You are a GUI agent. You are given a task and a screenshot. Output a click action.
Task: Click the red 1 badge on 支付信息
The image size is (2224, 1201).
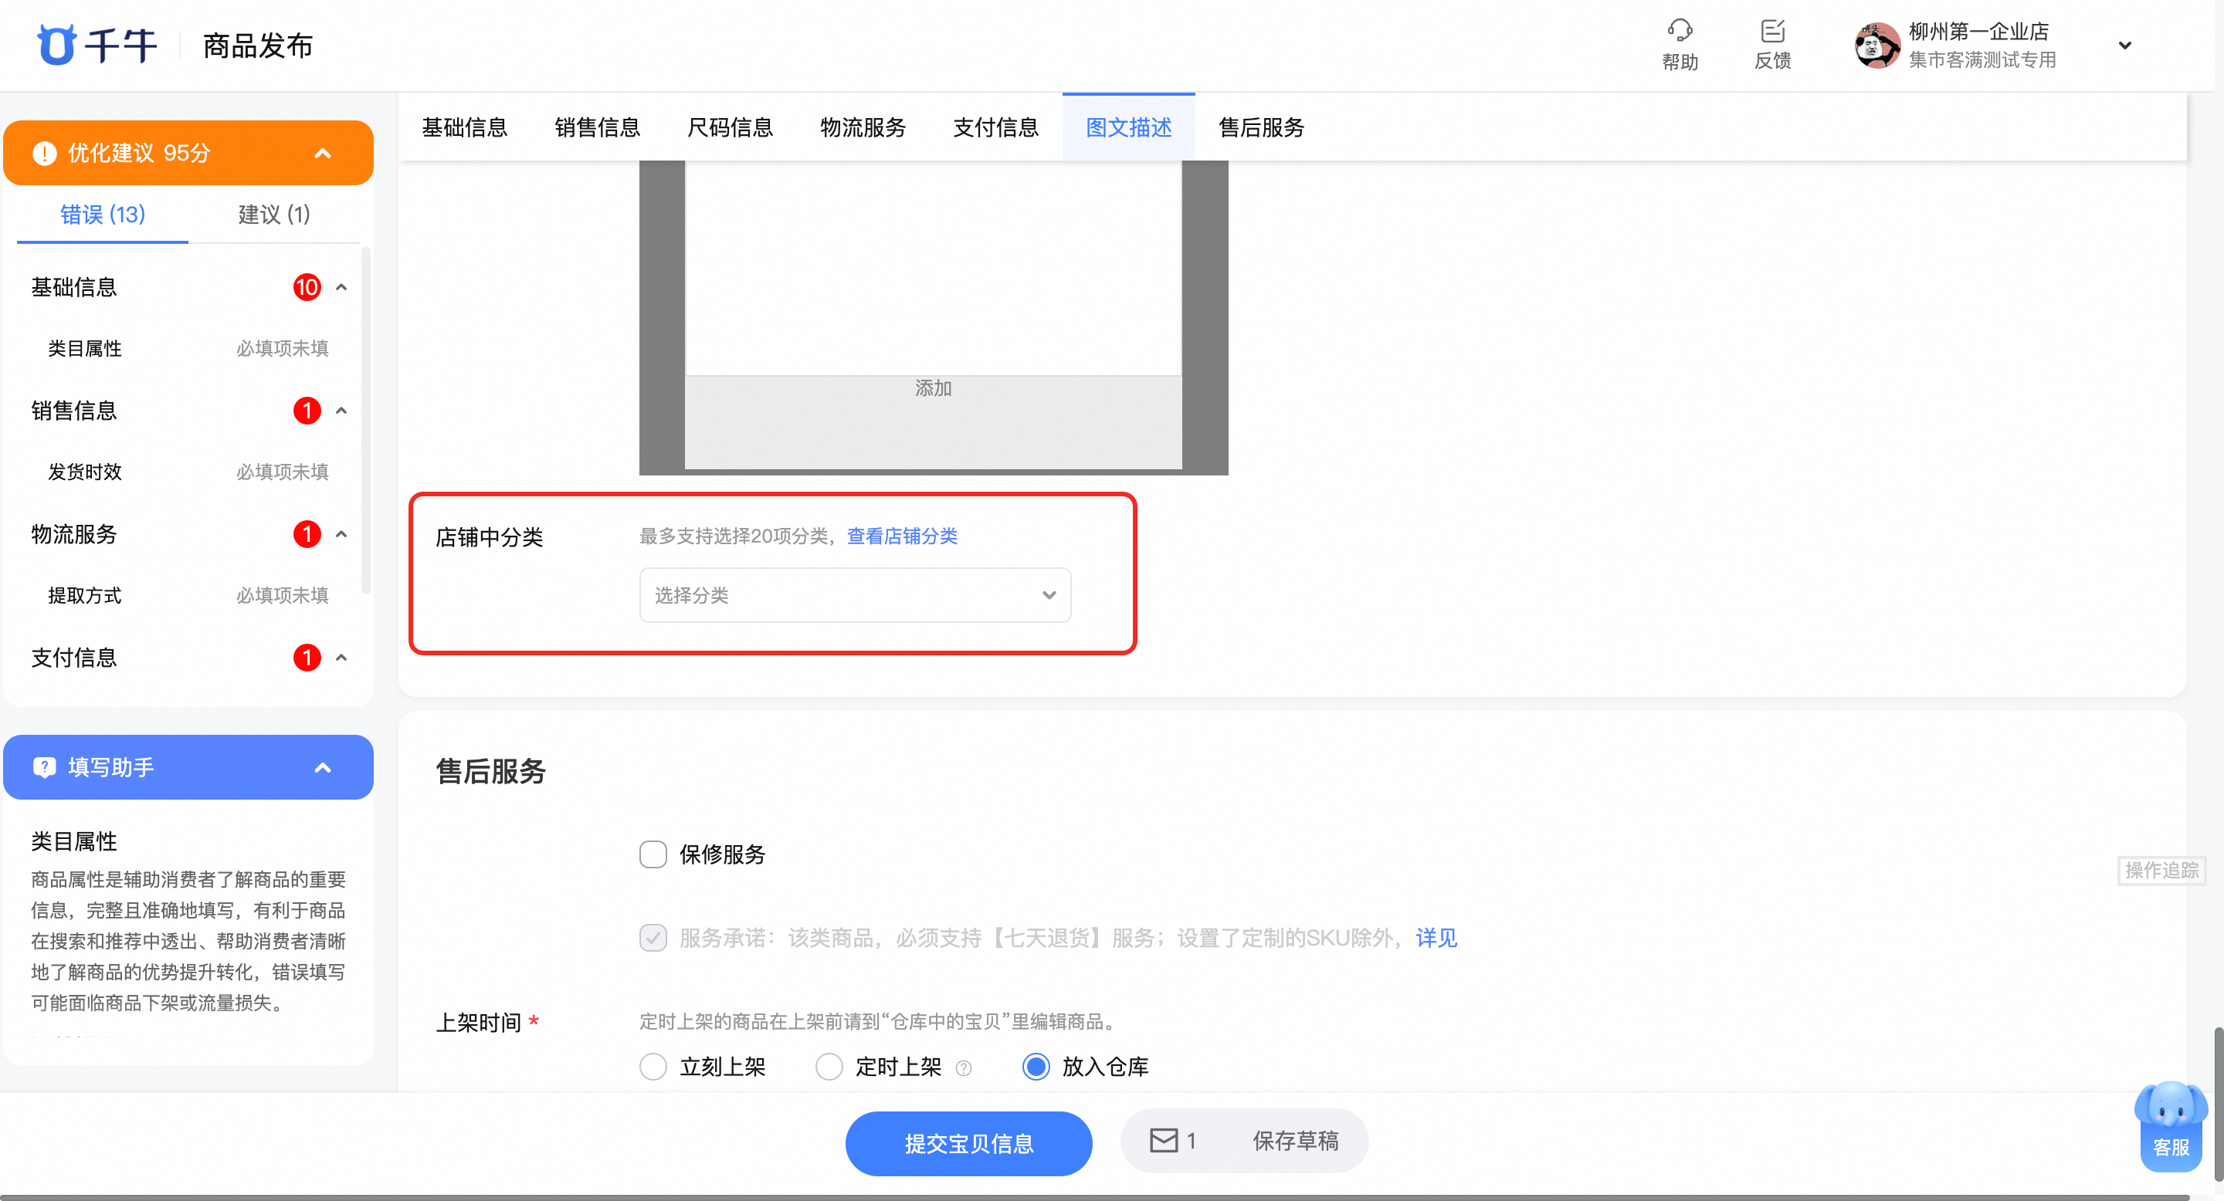click(307, 658)
